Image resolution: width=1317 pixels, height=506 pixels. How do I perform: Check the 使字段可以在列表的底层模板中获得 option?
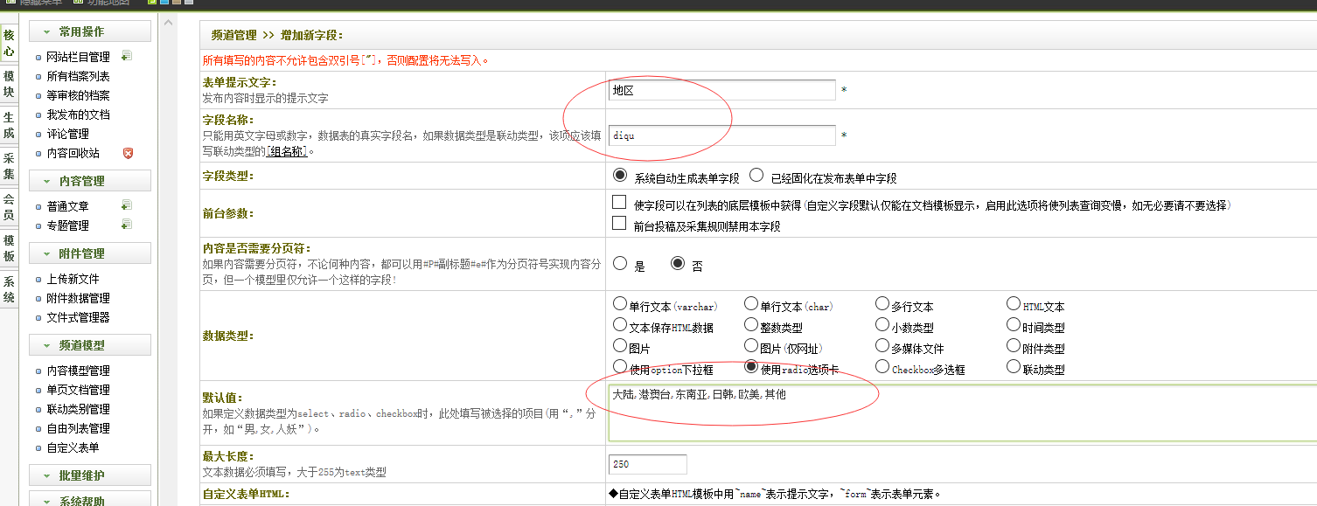(619, 203)
